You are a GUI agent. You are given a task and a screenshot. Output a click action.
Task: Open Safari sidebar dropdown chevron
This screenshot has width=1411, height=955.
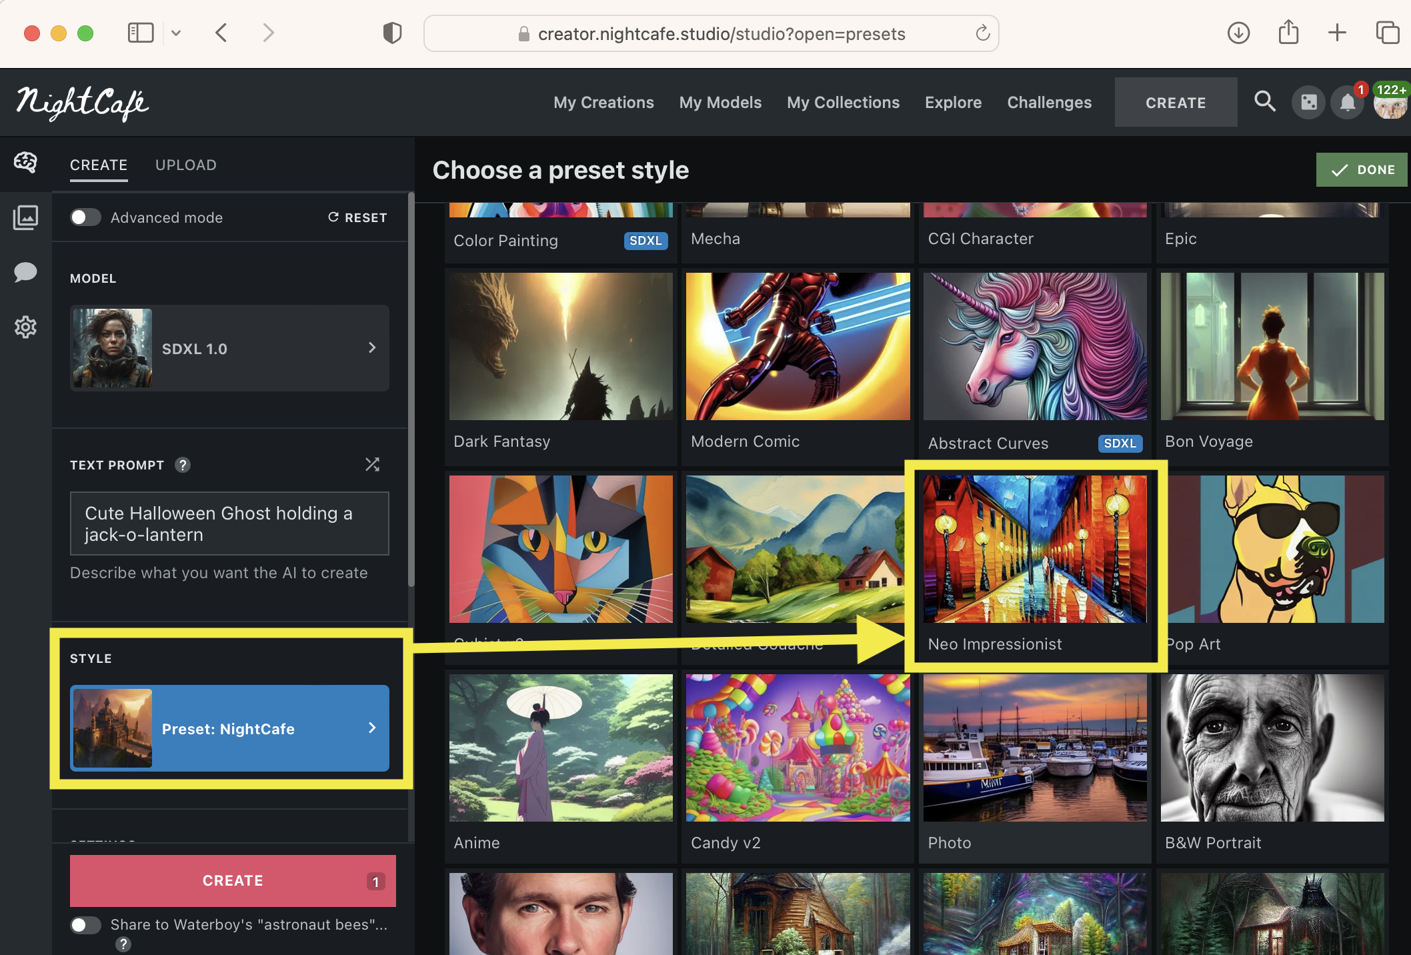point(176,33)
